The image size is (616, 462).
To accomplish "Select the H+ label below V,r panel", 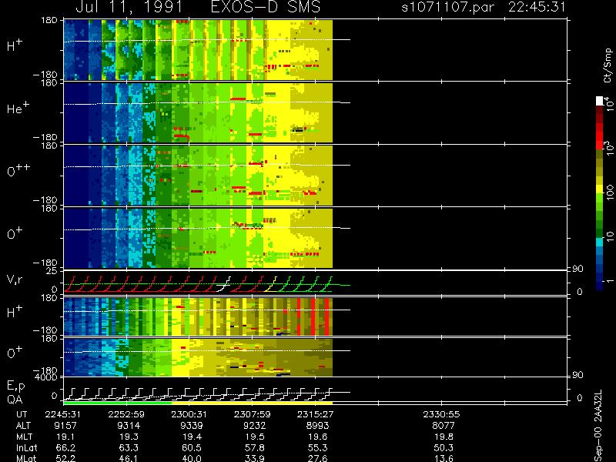I will pyautogui.click(x=15, y=312).
